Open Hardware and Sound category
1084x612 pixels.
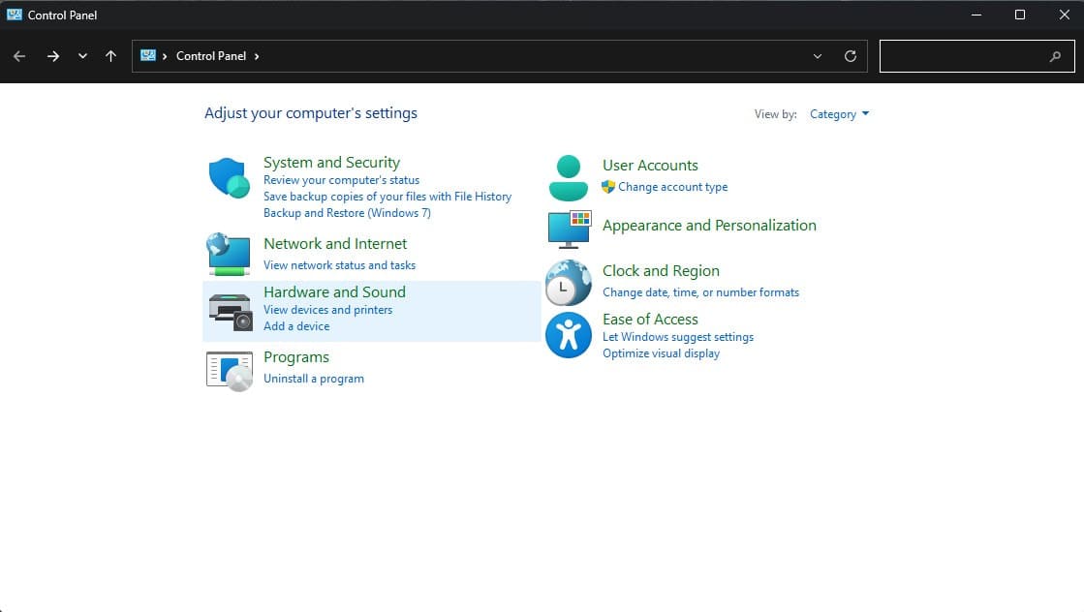pyautogui.click(x=334, y=292)
